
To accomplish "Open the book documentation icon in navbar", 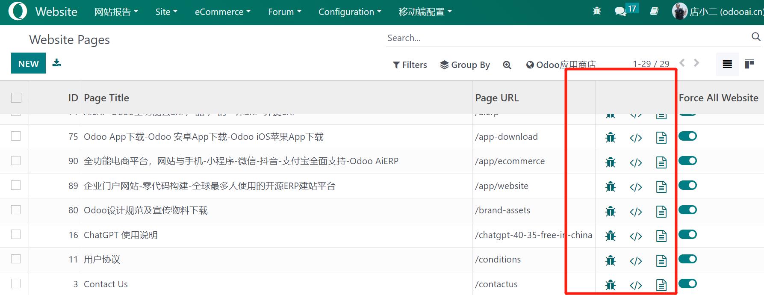I will coord(654,12).
